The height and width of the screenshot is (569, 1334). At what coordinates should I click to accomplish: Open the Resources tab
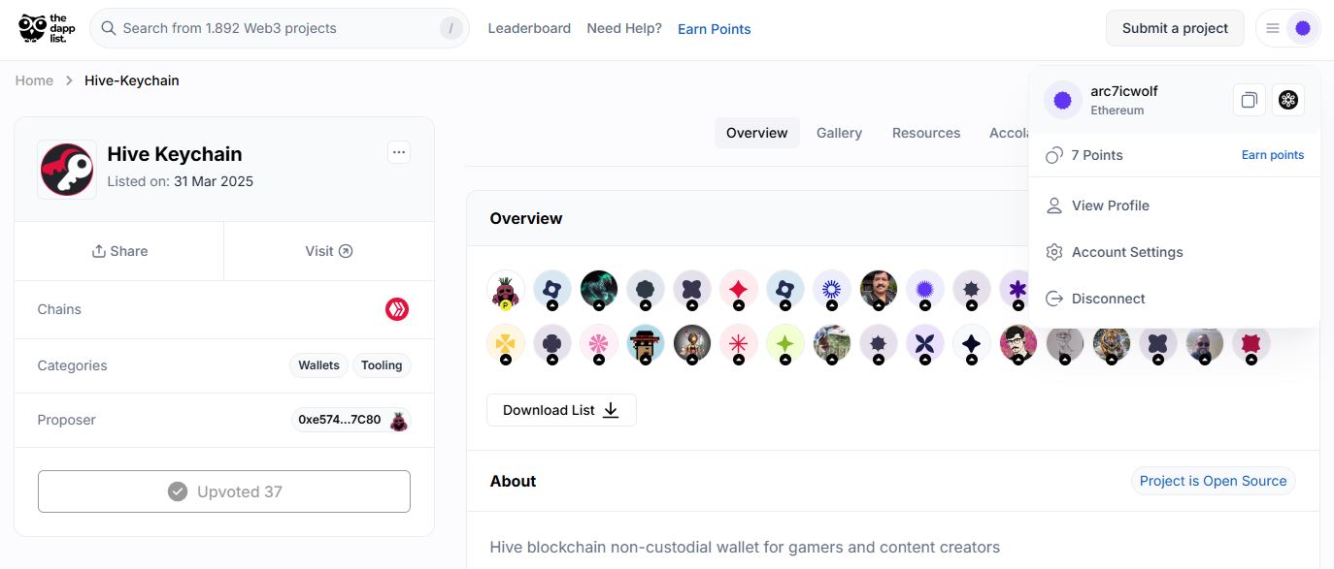click(926, 133)
